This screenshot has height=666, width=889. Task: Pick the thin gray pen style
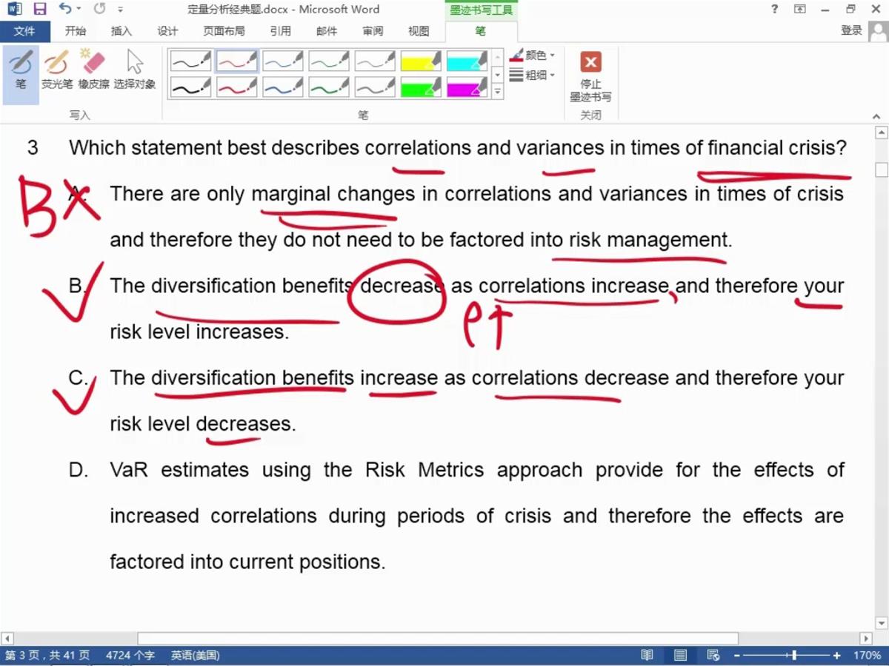tap(376, 61)
